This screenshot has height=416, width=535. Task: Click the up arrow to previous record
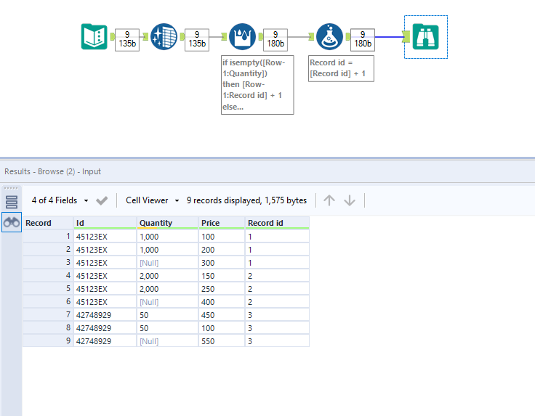coord(329,200)
